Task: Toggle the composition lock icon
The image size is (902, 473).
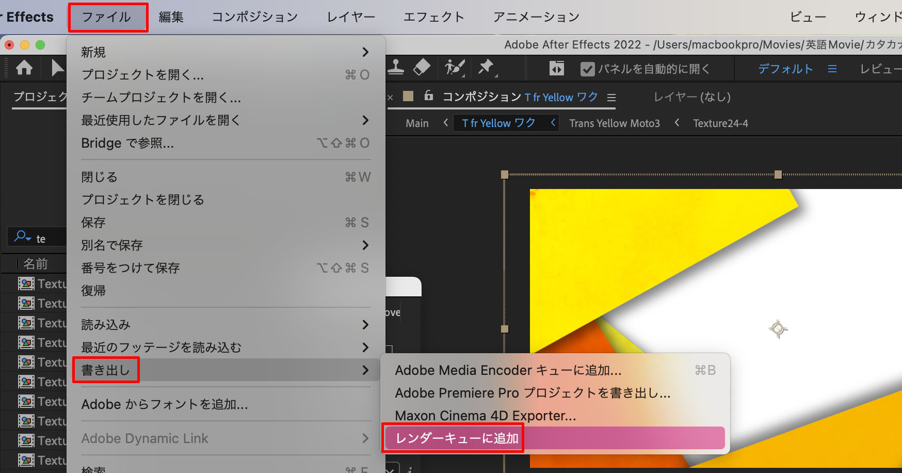Action: pyautogui.click(x=428, y=97)
